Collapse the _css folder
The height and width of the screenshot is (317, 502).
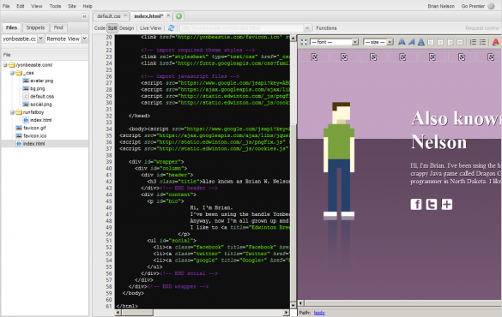click(x=12, y=73)
